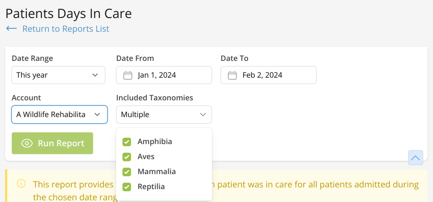Viewport: 433px width, 202px height.
Task: Uncheck the Aves taxonomy checkbox
Action: pos(127,157)
